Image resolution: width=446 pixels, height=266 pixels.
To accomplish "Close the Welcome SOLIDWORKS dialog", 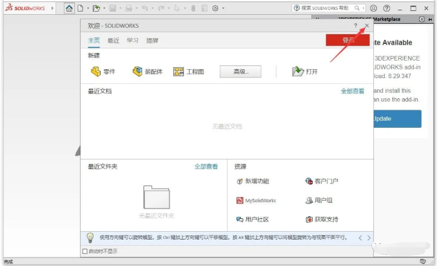I will pyautogui.click(x=367, y=25).
